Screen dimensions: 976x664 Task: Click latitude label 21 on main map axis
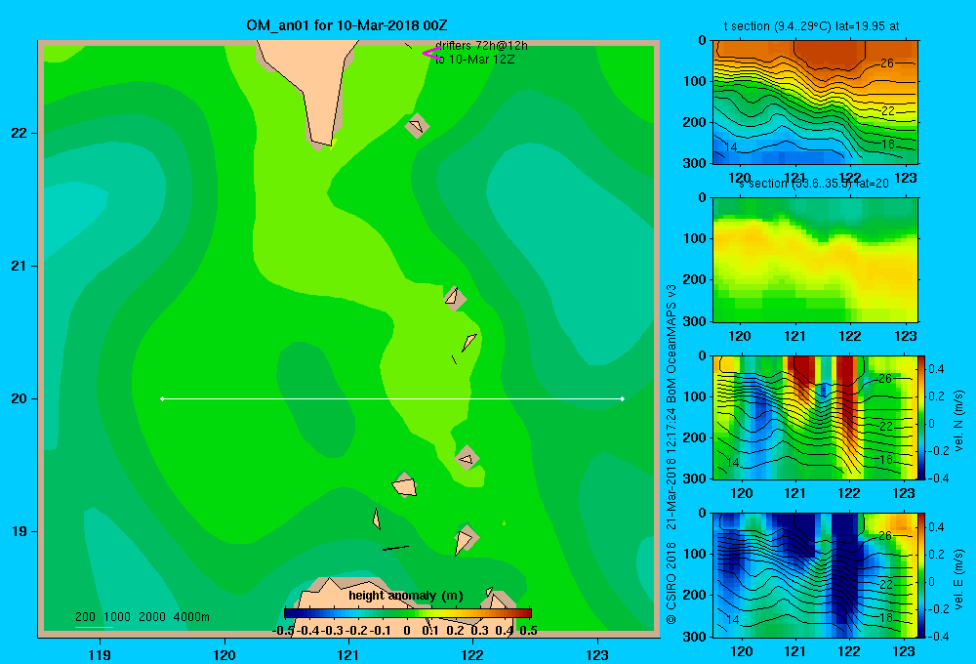[19, 266]
